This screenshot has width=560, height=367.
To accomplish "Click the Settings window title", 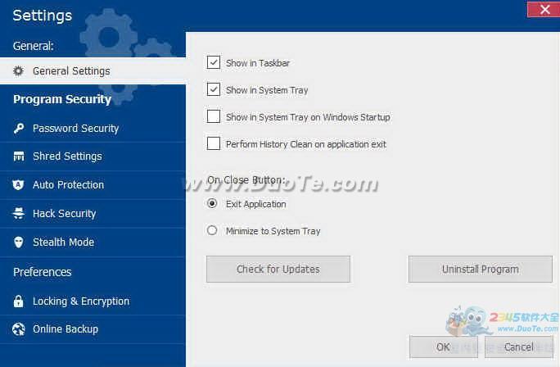I will point(43,16).
